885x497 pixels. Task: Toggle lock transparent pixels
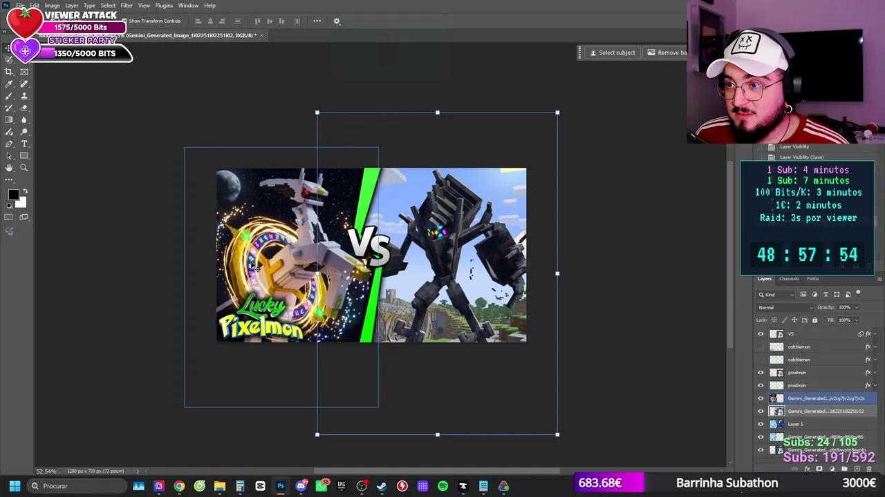pos(774,320)
